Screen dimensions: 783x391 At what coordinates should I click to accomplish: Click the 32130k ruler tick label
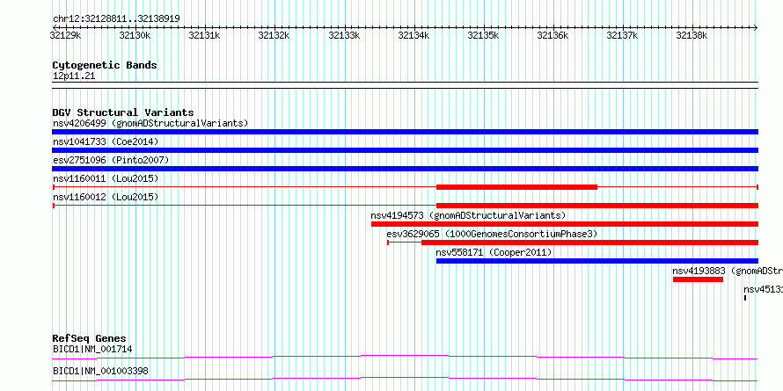(135, 35)
